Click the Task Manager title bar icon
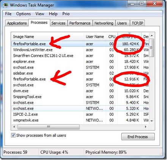 [6, 5]
